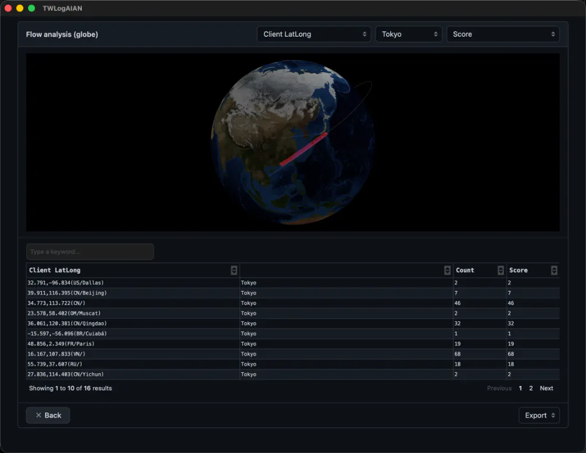The width and height of the screenshot is (586, 453).
Task: Select the 32.791,-96.834(US/Dallas) row
Action: click(292, 283)
